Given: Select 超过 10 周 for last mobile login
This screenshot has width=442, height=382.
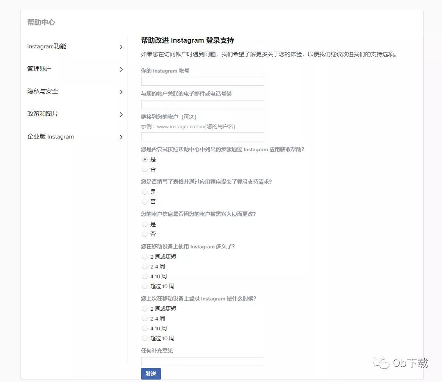Looking at the screenshot, I should click(x=144, y=338).
